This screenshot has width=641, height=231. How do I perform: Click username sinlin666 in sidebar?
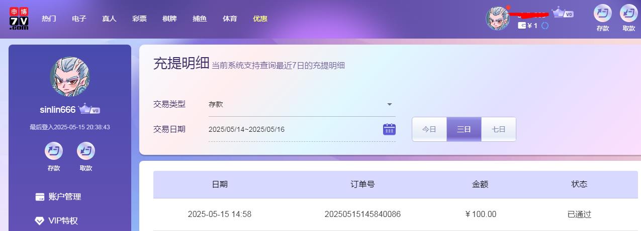pos(58,110)
